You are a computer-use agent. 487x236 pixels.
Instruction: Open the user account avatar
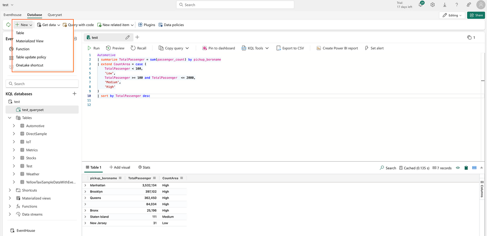pyautogui.click(x=481, y=5)
